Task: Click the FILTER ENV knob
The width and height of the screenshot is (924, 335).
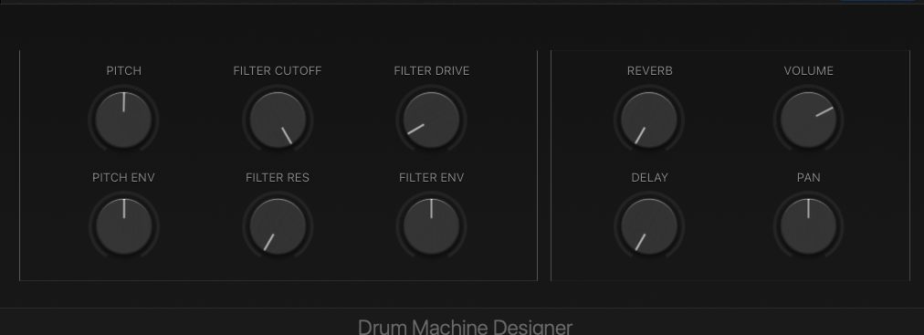Action: click(x=431, y=226)
